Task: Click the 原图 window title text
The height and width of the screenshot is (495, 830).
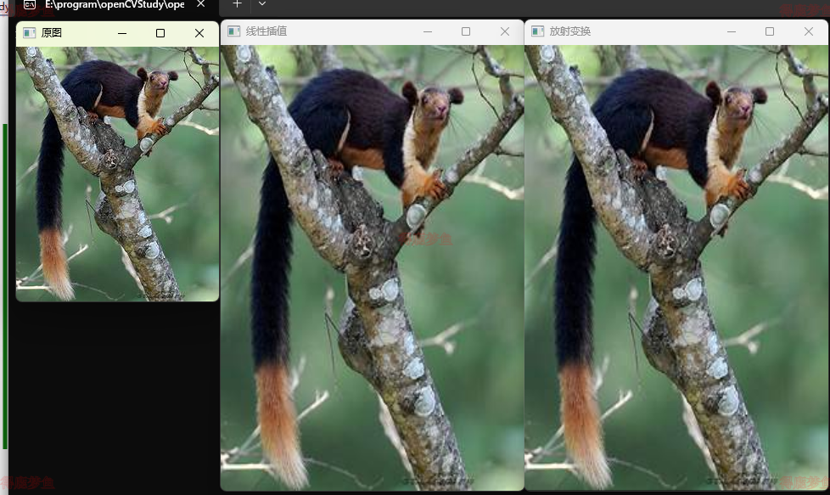Action: 52,33
